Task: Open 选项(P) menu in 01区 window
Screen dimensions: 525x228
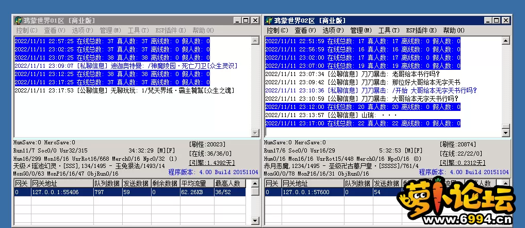Action: click(x=83, y=30)
